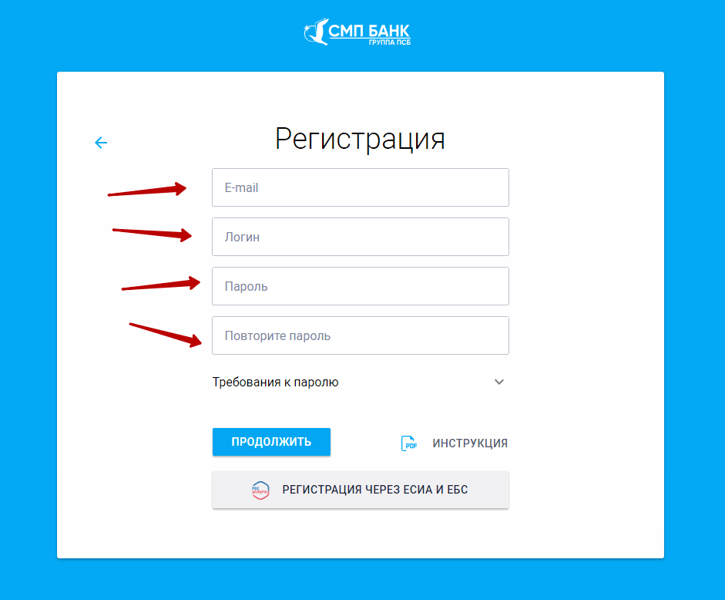Click the red arrow pointing at E-mail
Image resolution: width=725 pixels, height=600 pixels.
tap(147, 190)
